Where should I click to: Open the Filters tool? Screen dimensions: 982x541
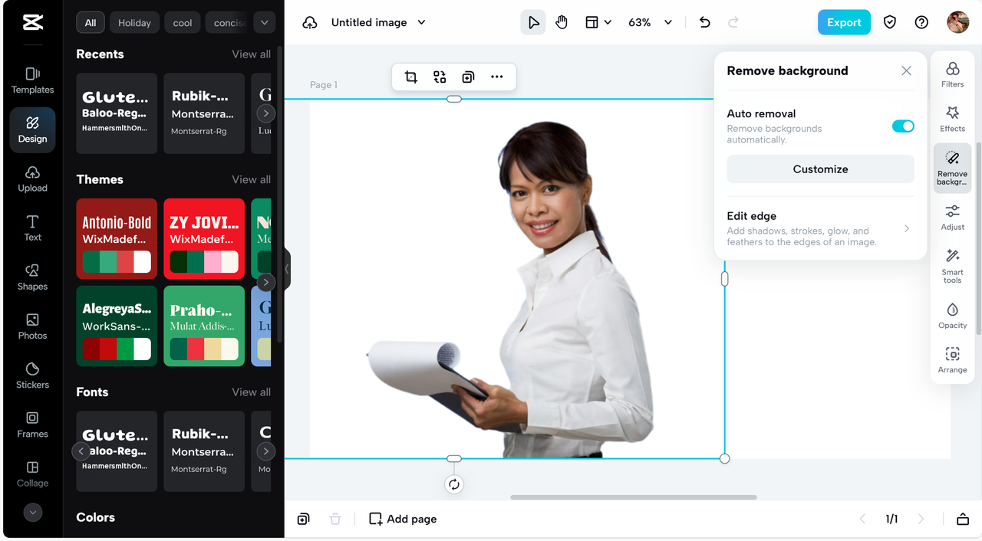pos(952,75)
